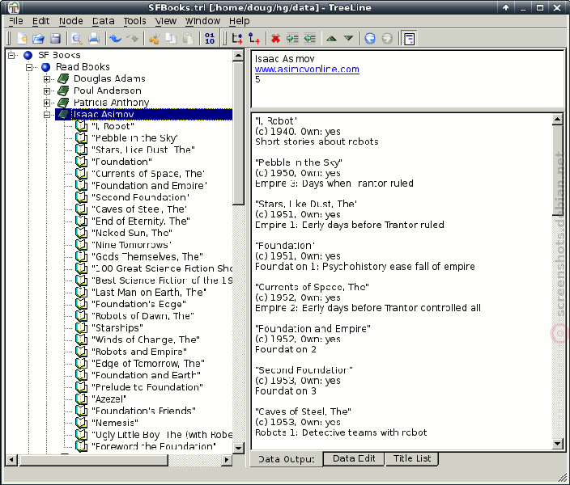Click the output pane scroll-up arrow

pos(558,119)
